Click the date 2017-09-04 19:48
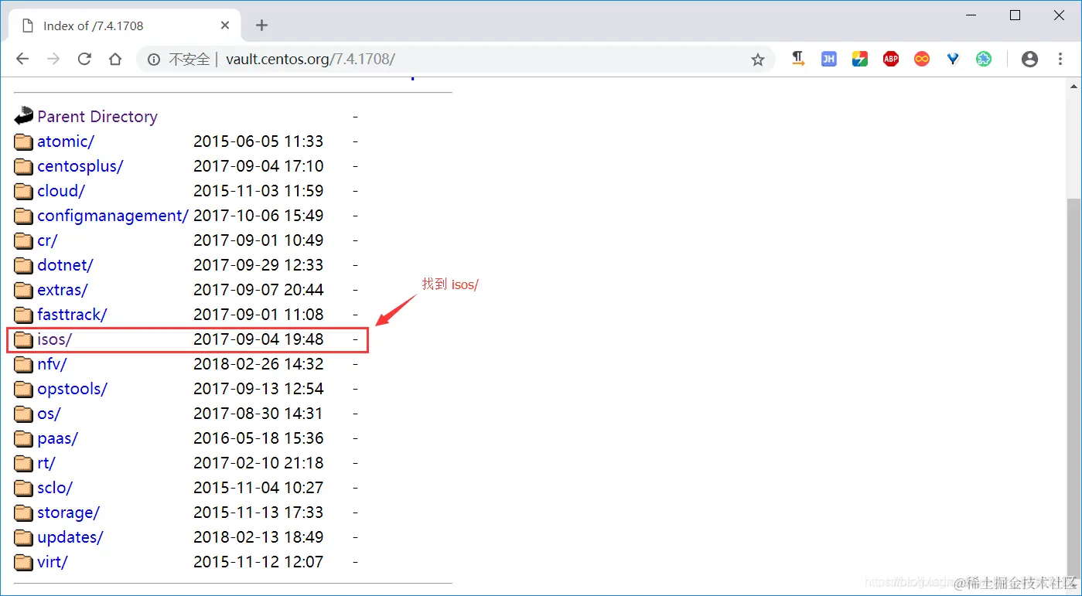Viewport: 1082px width, 596px height. [258, 339]
